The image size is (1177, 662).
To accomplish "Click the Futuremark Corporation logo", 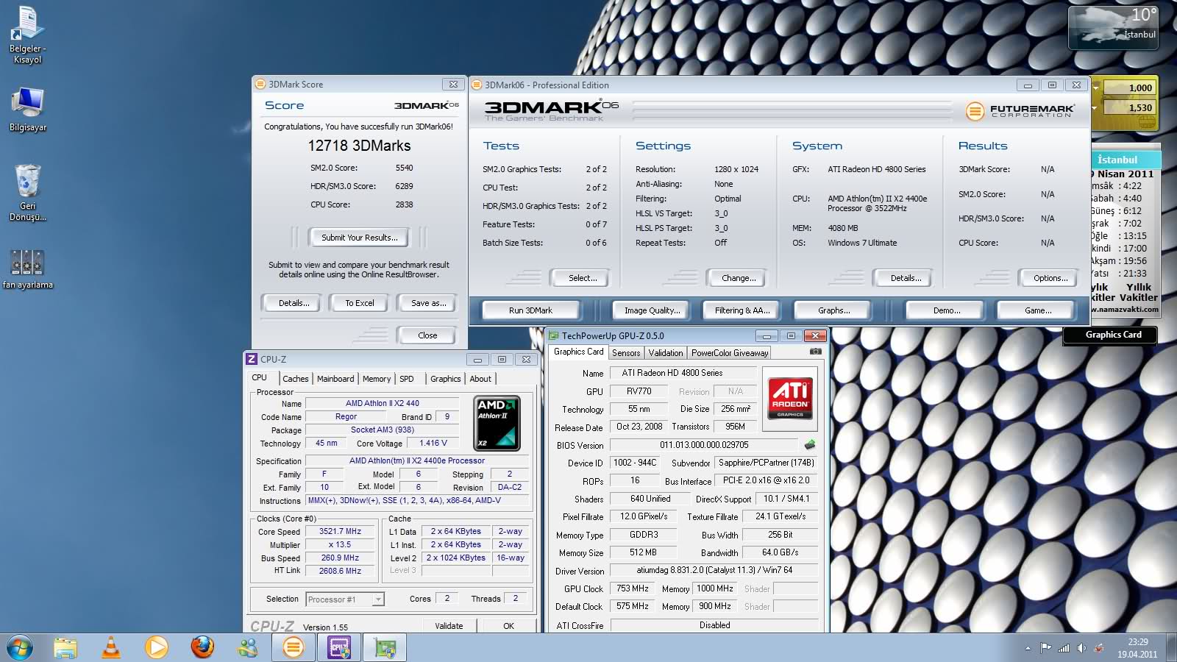I will pos(1020,111).
